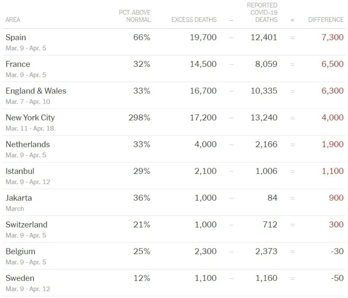Select the Jakarta row label

coord(19,198)
